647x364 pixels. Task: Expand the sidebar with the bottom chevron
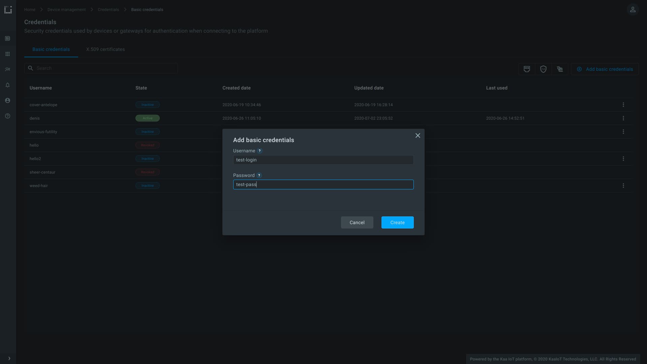(9, 358)
